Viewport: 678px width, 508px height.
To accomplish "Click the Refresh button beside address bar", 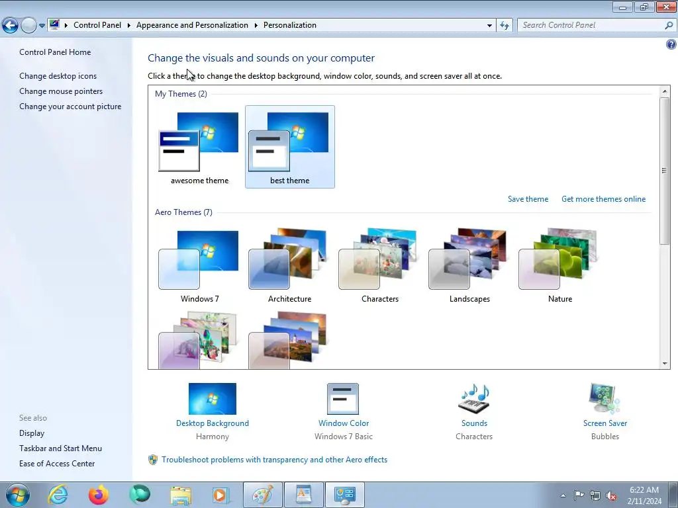I will coord(505,26).
